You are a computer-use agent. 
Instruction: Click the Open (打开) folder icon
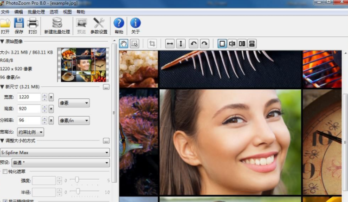(5, 23)
